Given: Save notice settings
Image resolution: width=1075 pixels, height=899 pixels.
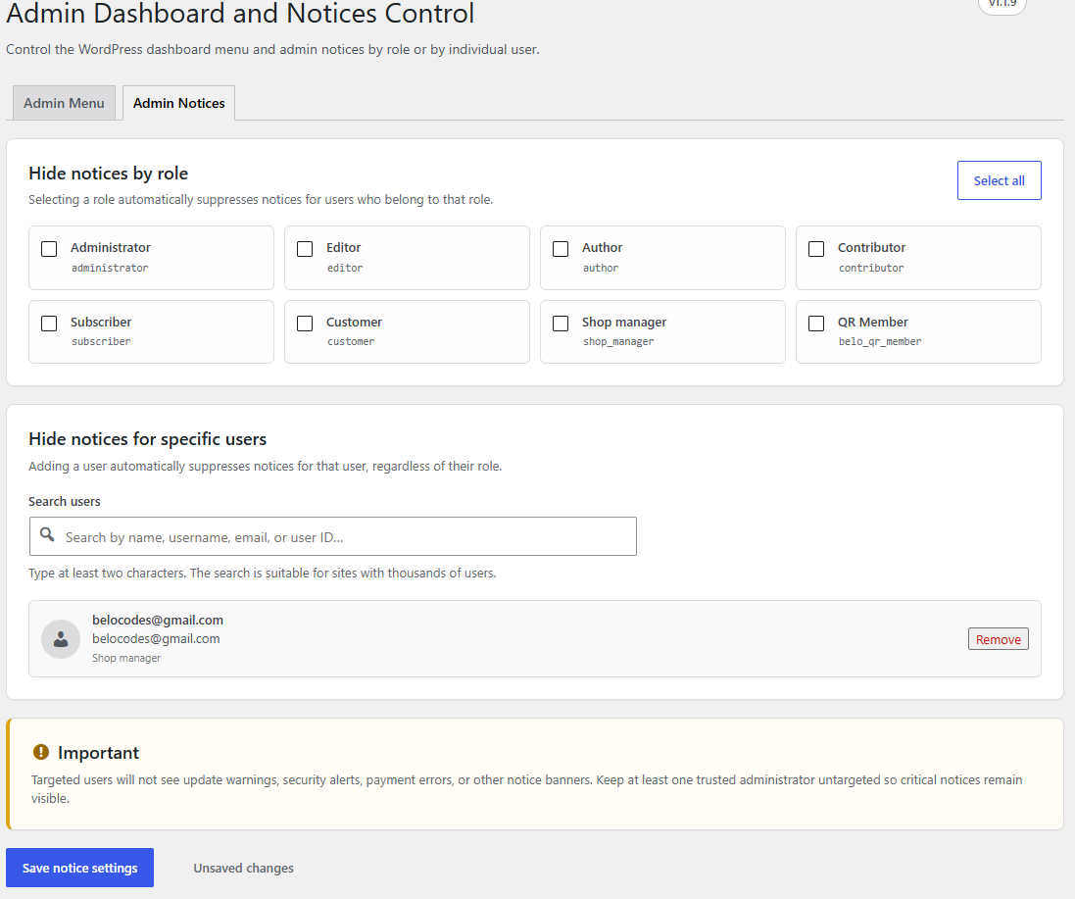Looking at the screenshot, I should (x=79, y=868).
